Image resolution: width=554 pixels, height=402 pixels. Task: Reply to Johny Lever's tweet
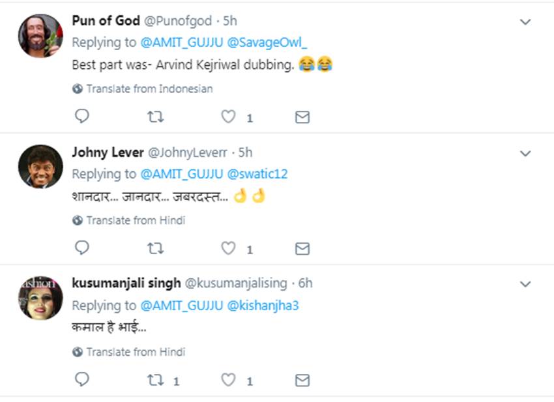[81, 248]
